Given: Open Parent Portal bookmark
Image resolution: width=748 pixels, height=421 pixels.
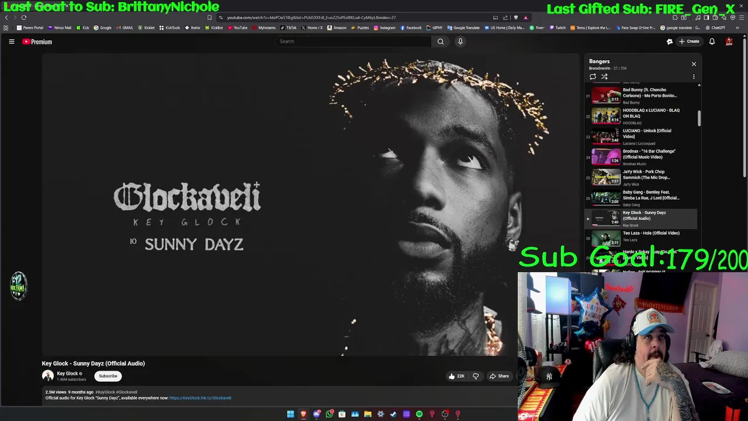Looking at the screenshot, I should click(x=30, y=27).
